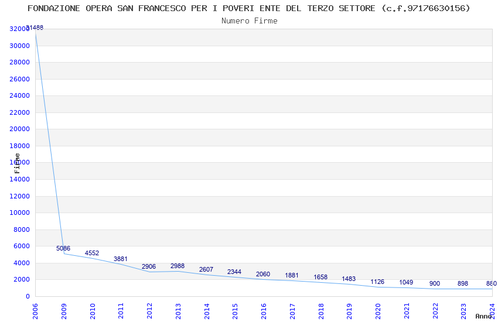The width and height of the screenshot is (498, 322).
Task: Click the subtitle Numero Firme
Action: point(250,21)
